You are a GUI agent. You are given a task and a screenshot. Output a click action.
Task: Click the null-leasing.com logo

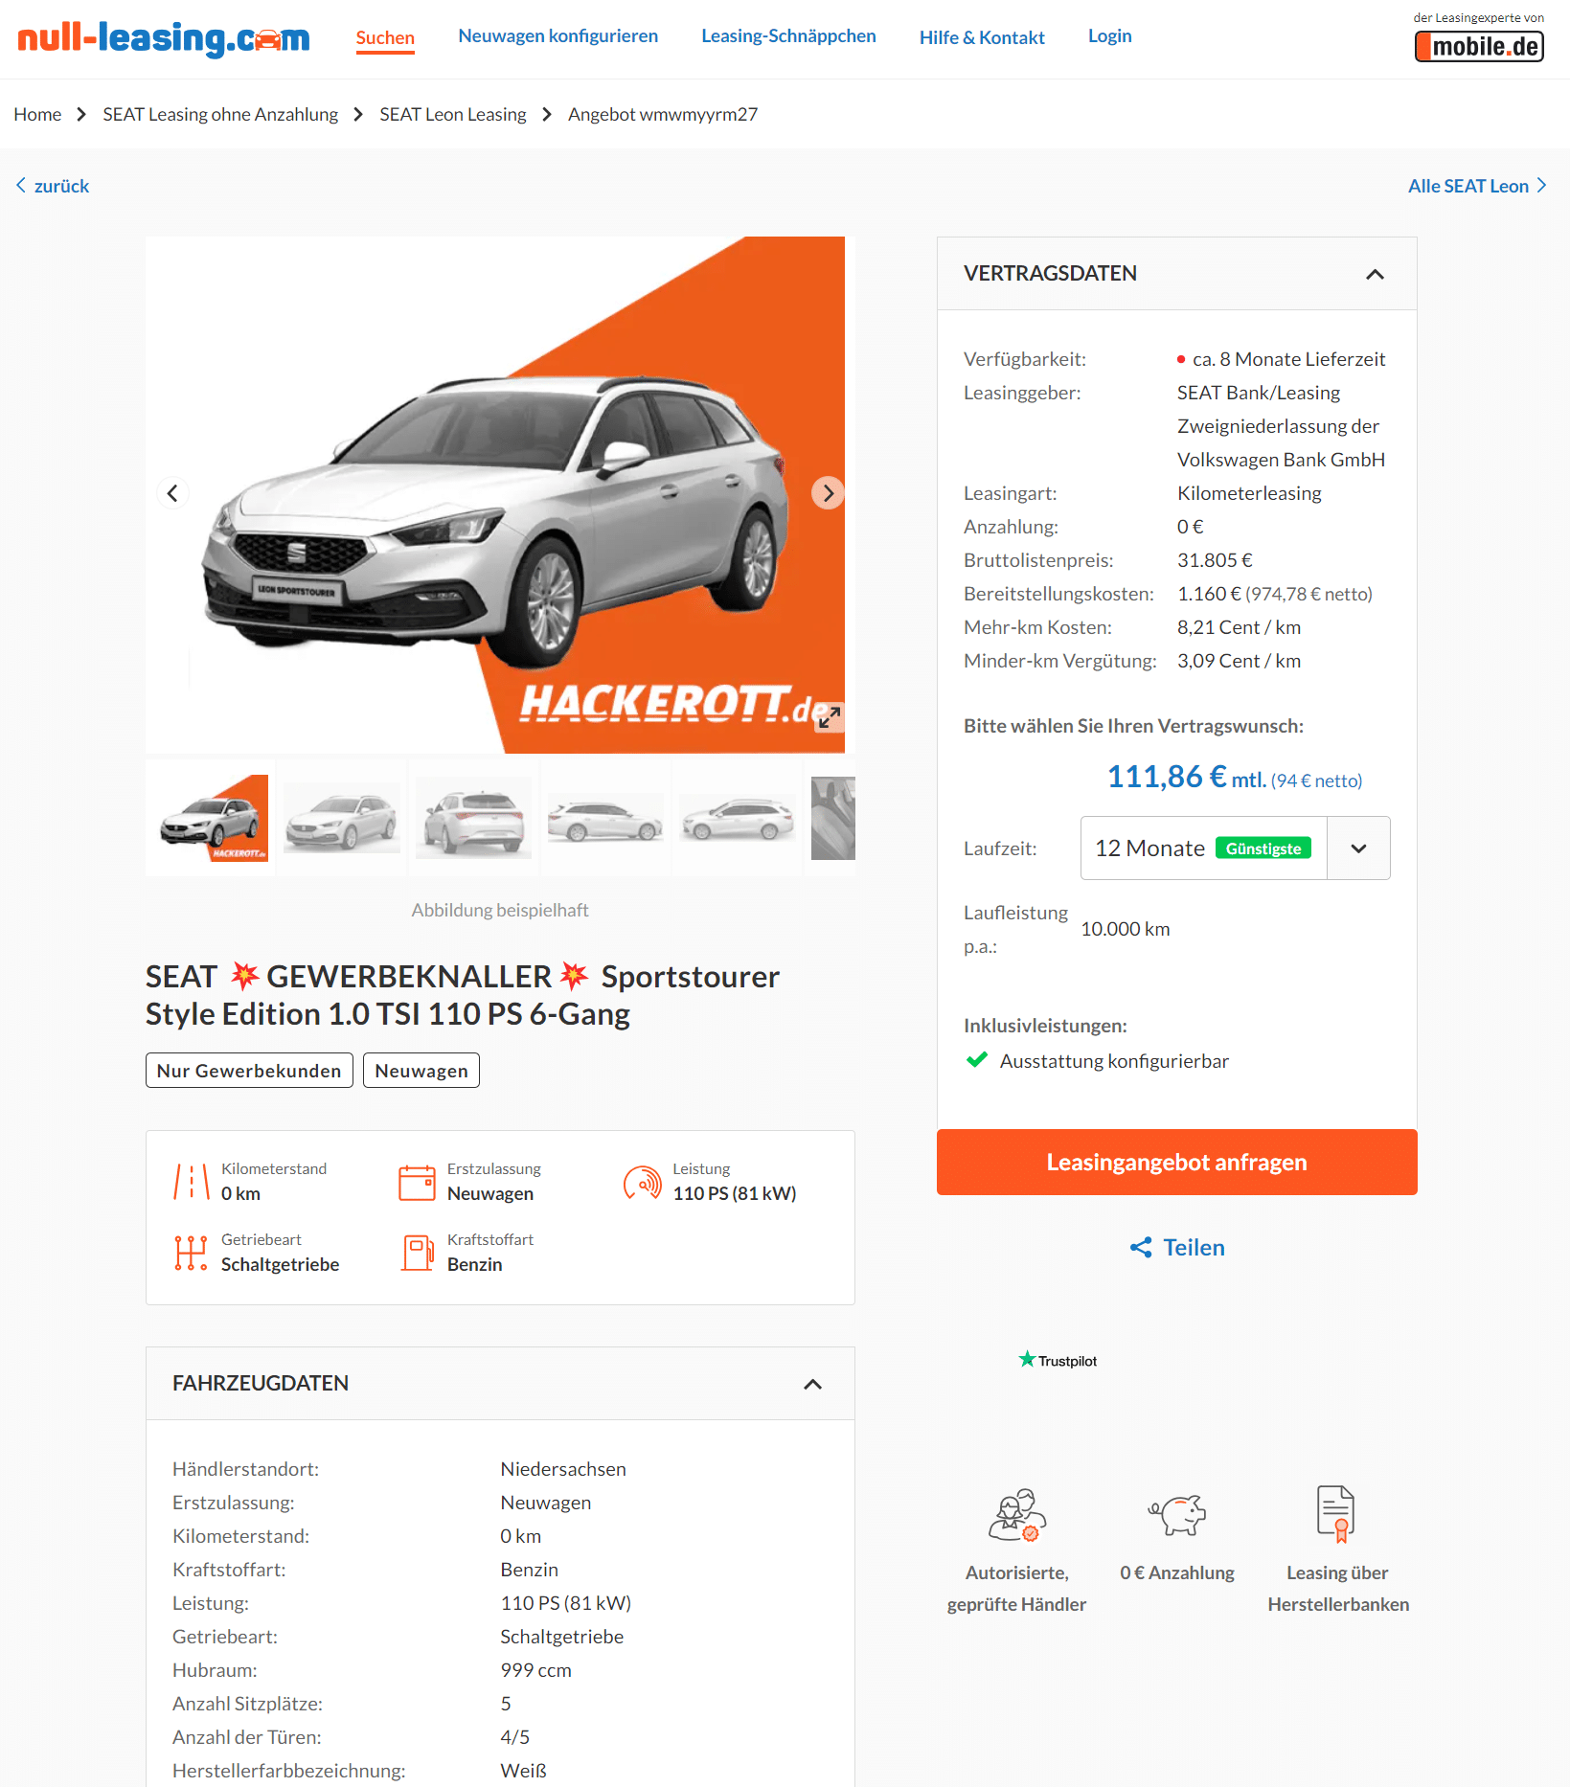click(x=164, y=38)
